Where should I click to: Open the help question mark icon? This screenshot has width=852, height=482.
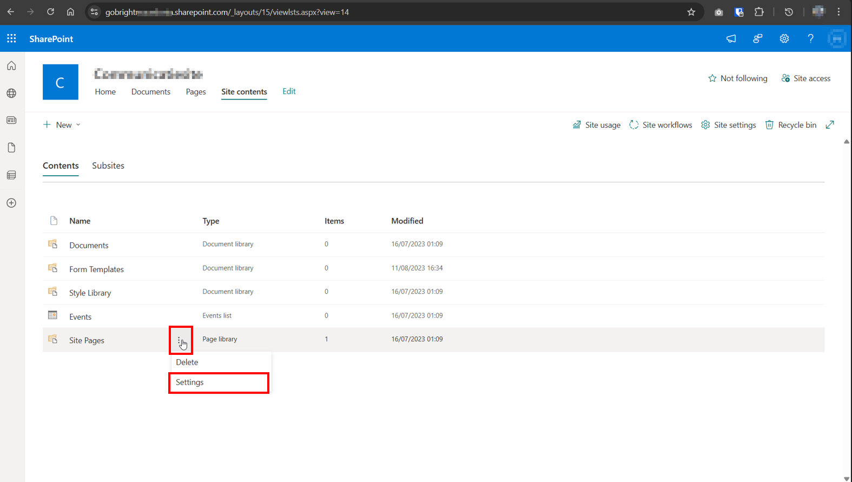[x=810, y=38]
